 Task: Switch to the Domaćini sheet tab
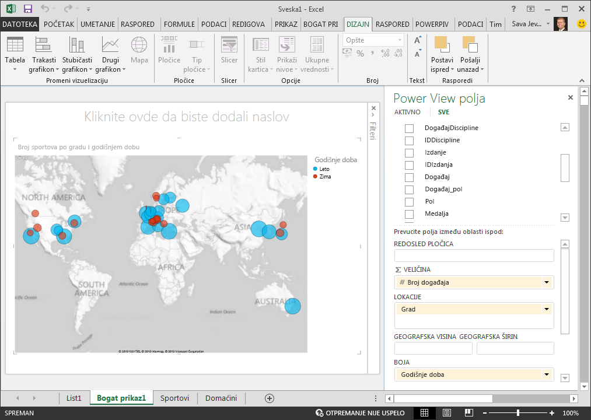pos(221,398)
